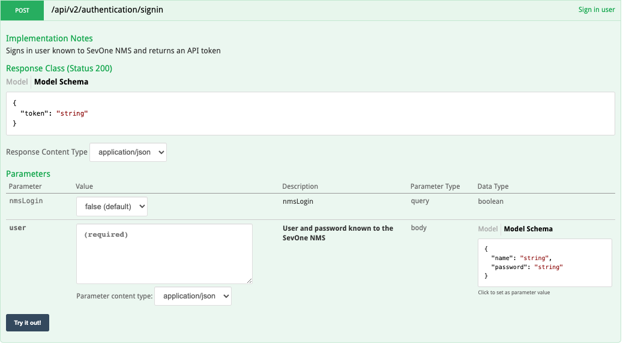Click the Data Type column header
This screenshot has height=344, width=623.
(493, 186)
